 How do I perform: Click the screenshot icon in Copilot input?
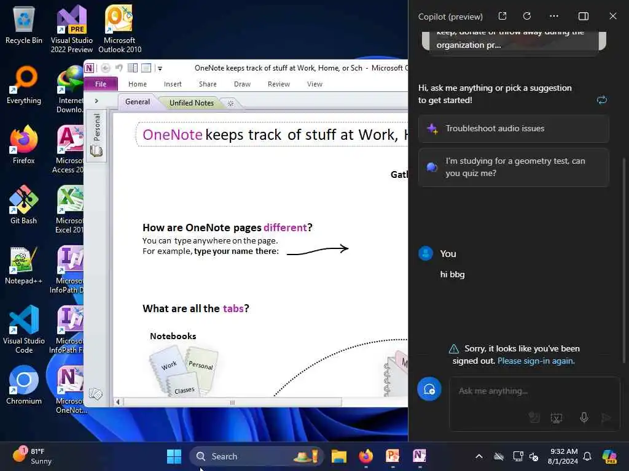557,418
